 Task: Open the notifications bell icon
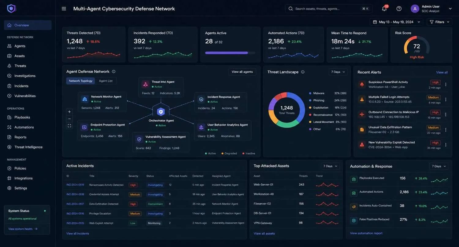pyautogui.click(x=384, y=9)
